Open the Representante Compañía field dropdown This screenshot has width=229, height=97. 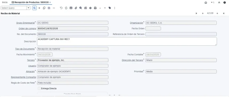point(73,77)
